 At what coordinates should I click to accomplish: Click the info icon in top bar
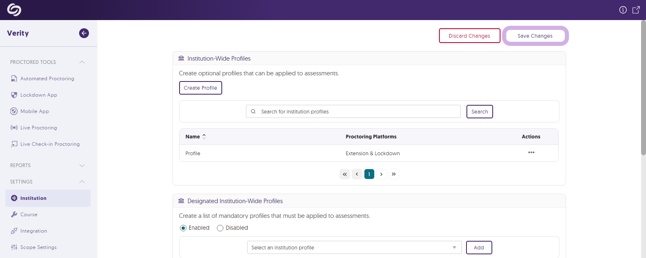tap(623, 10)
